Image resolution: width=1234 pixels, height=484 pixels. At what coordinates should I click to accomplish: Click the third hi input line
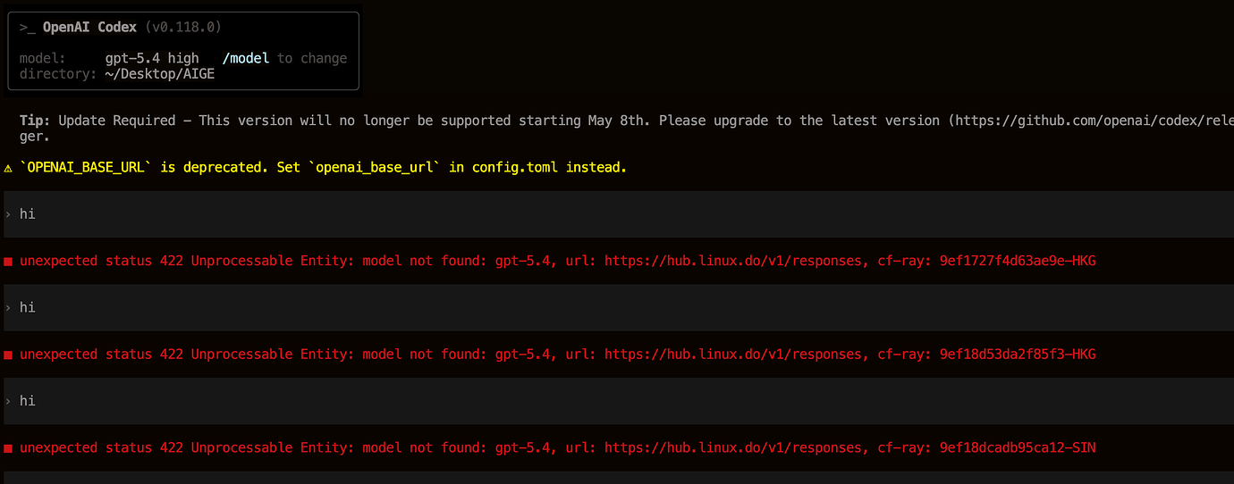click(619, 401)
